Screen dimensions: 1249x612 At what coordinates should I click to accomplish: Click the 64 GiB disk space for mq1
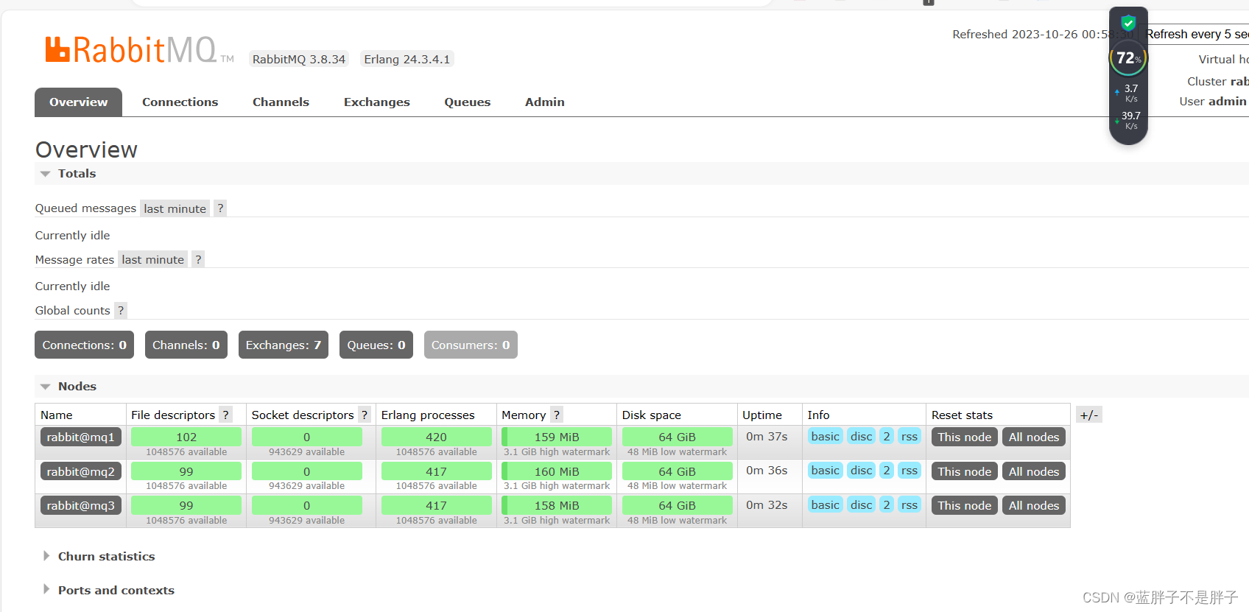coord(677,437)
